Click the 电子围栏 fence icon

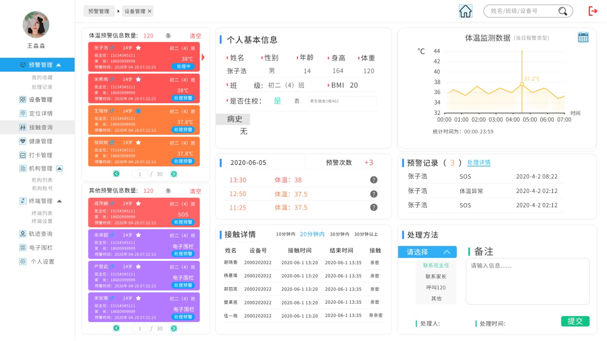tap(22, 248)
